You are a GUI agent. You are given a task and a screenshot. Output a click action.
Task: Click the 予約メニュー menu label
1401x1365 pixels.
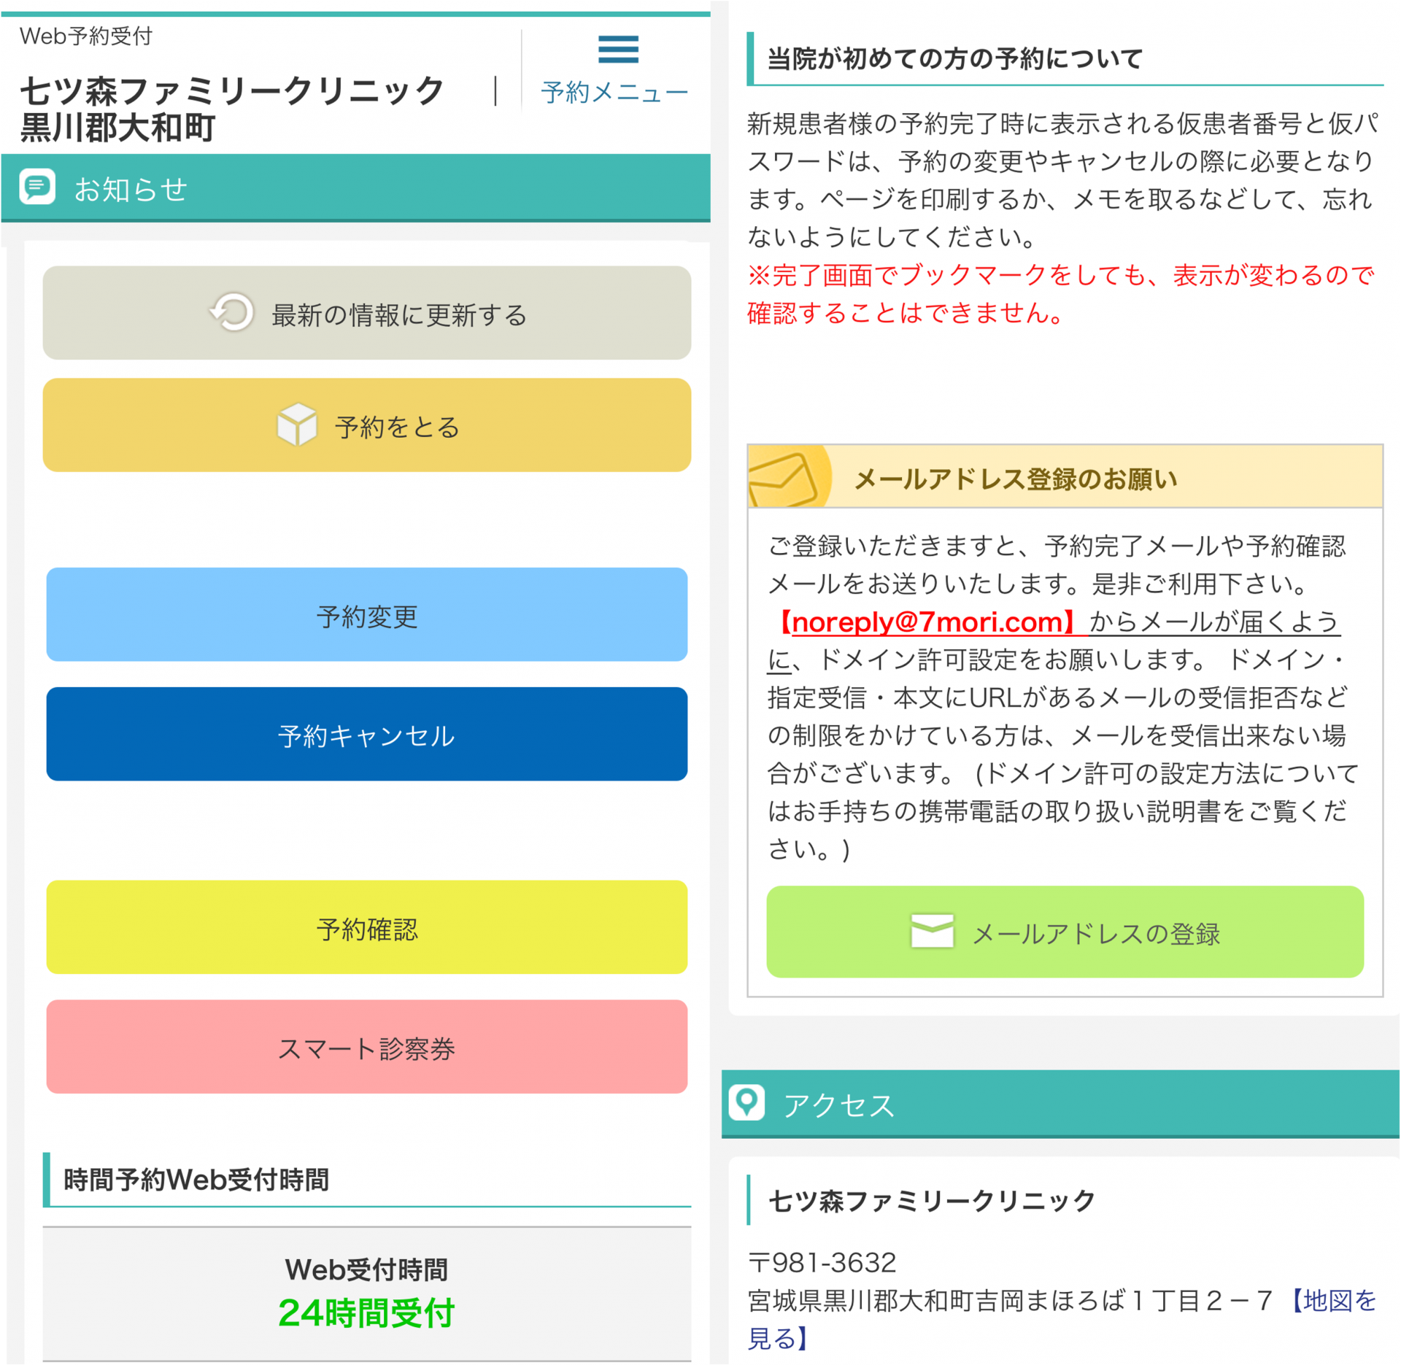tap(614, 93)
